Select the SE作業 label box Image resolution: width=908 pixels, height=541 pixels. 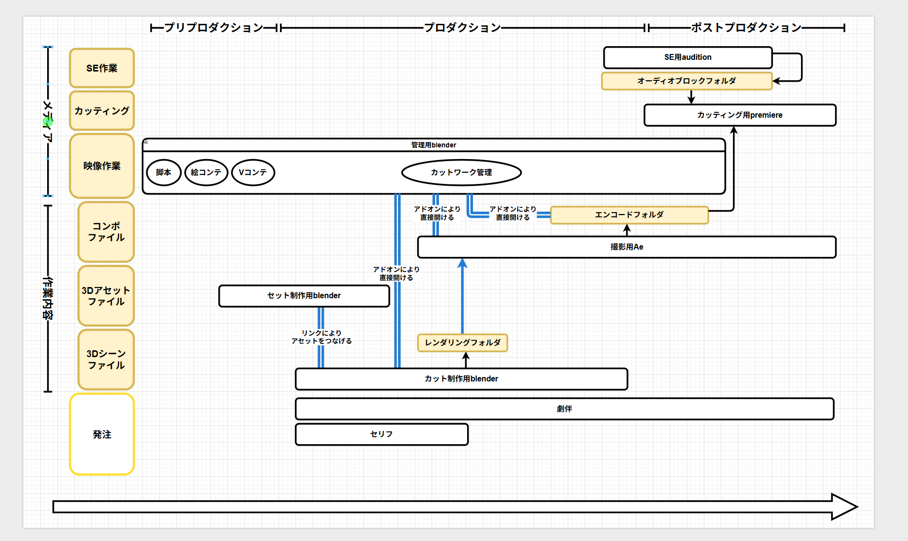[x=102, y=68]
